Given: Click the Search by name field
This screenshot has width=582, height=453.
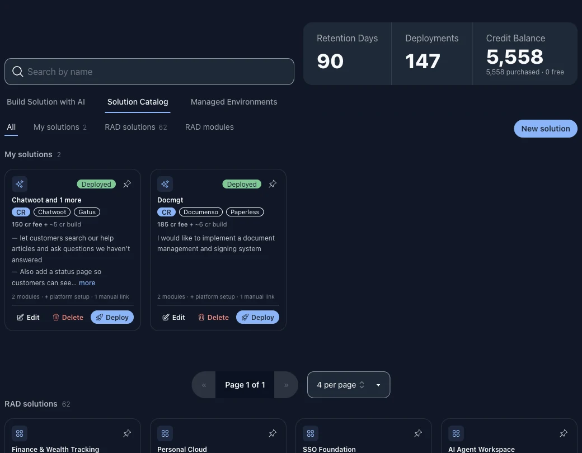Looking at the screenshot, I should tap(149, 72).
